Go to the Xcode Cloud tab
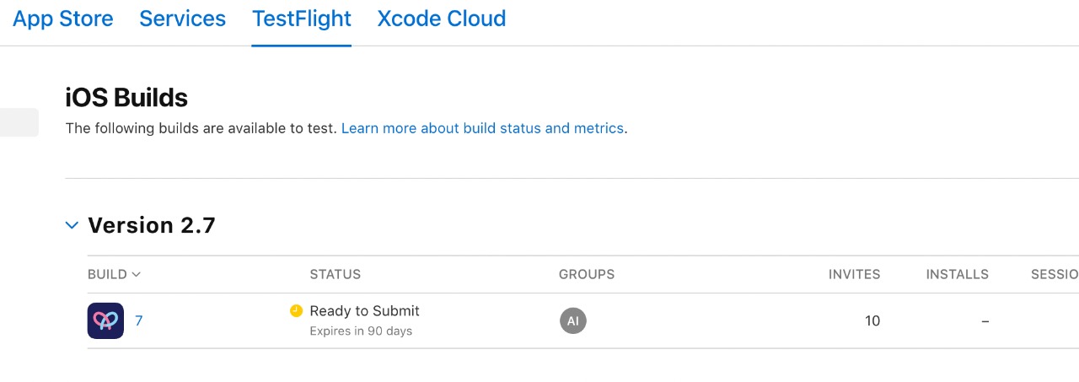 click(x=442, y=19)
